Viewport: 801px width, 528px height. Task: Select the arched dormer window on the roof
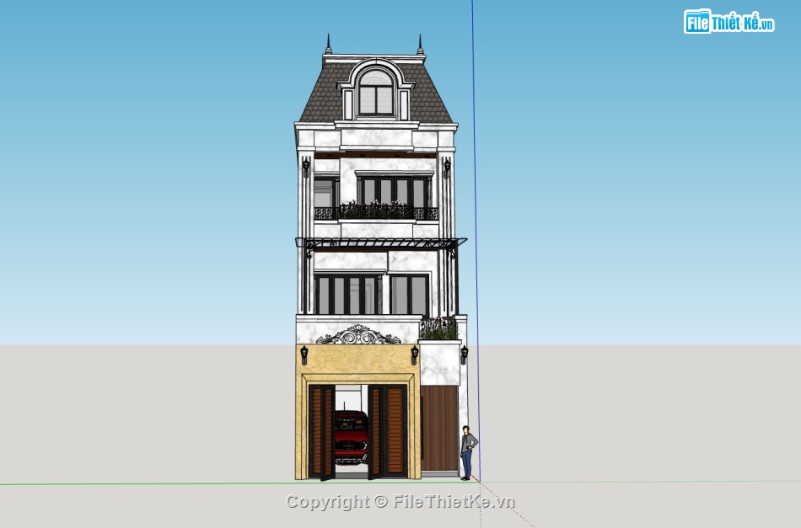(x=375, y=93)
